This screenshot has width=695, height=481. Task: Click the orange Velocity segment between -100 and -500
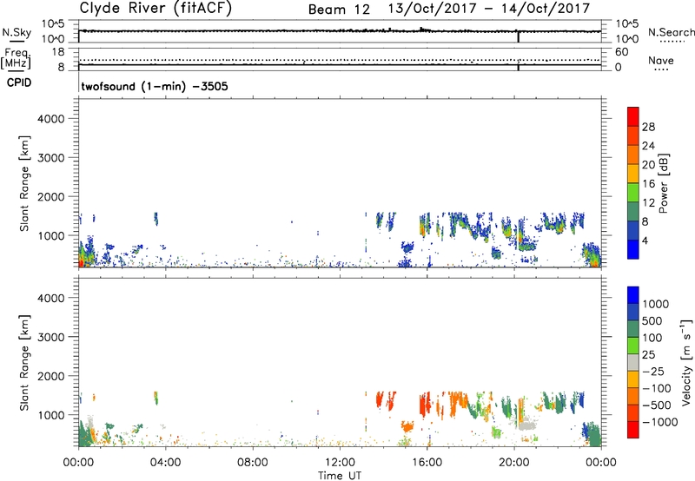click(x=633, y=396)
